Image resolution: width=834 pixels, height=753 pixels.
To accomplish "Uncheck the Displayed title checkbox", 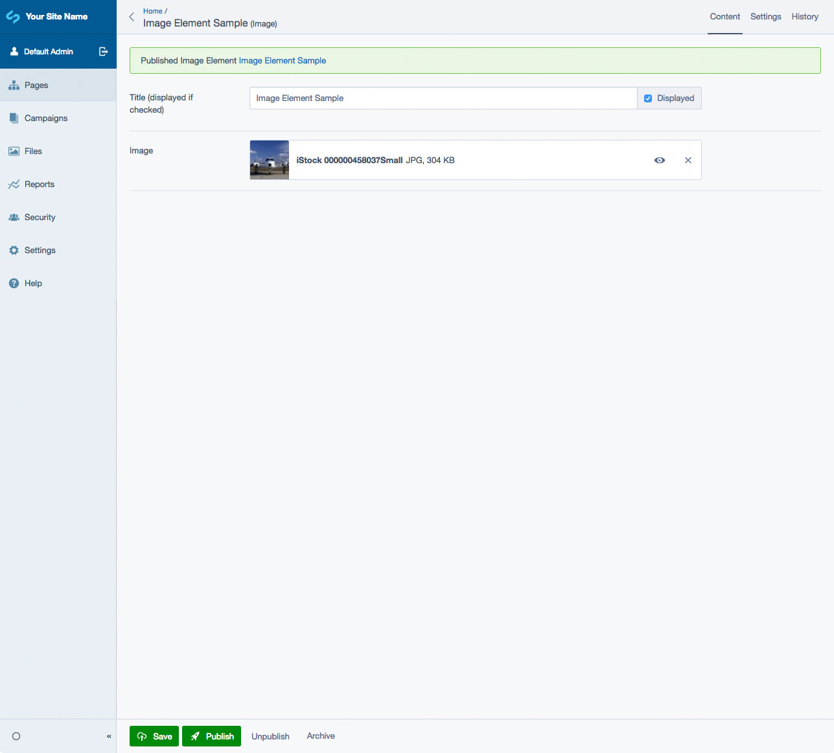I will point(648,98).
